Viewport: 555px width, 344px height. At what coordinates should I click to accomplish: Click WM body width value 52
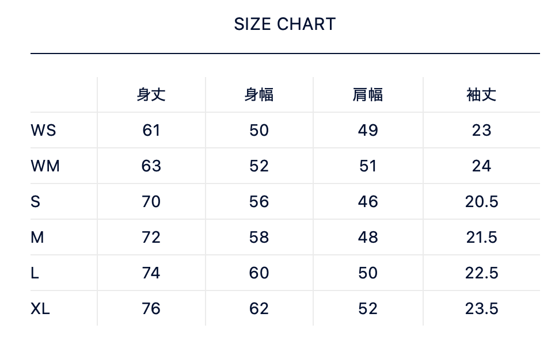259,166
